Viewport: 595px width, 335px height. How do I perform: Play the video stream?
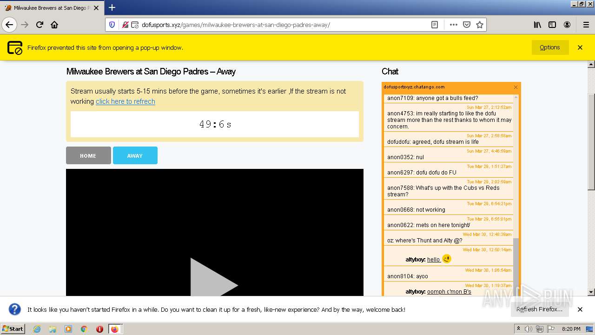click(214, 277)
